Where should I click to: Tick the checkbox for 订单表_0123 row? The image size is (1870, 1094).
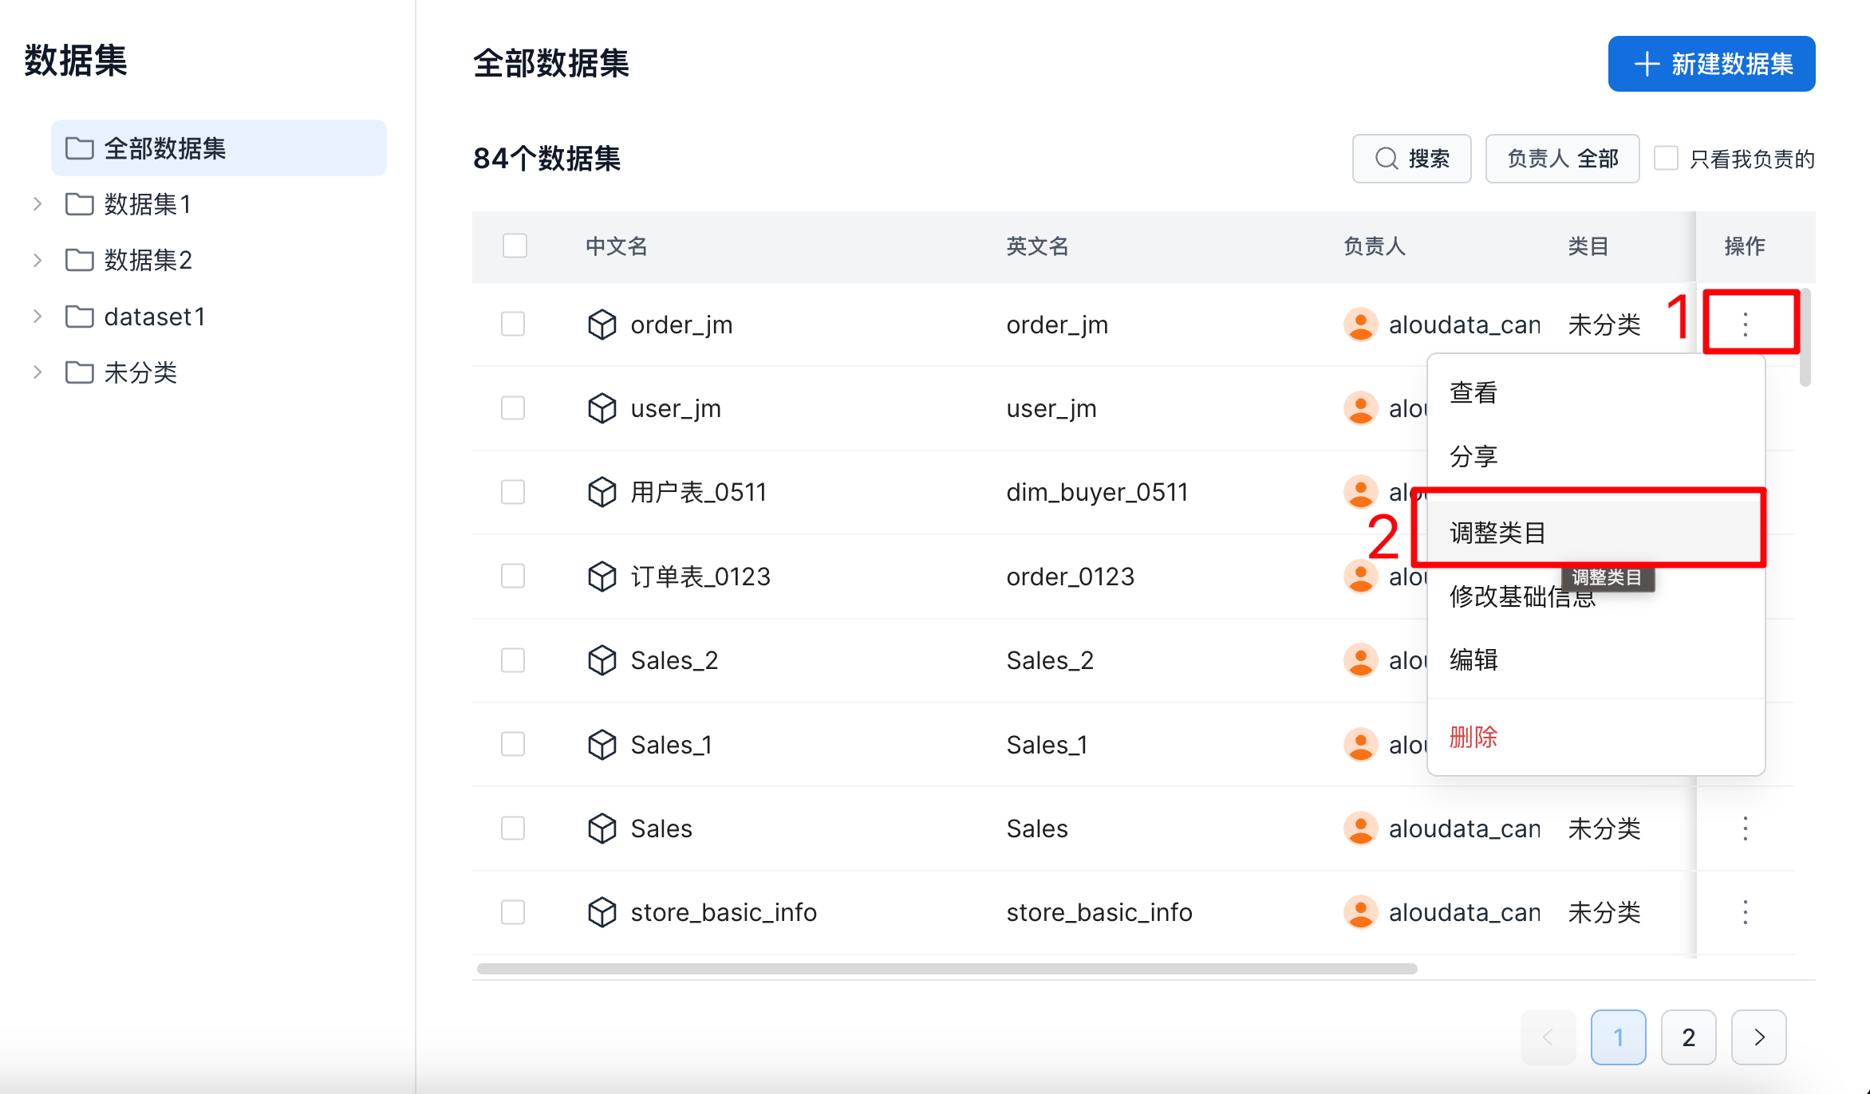[x=513, y=576]
